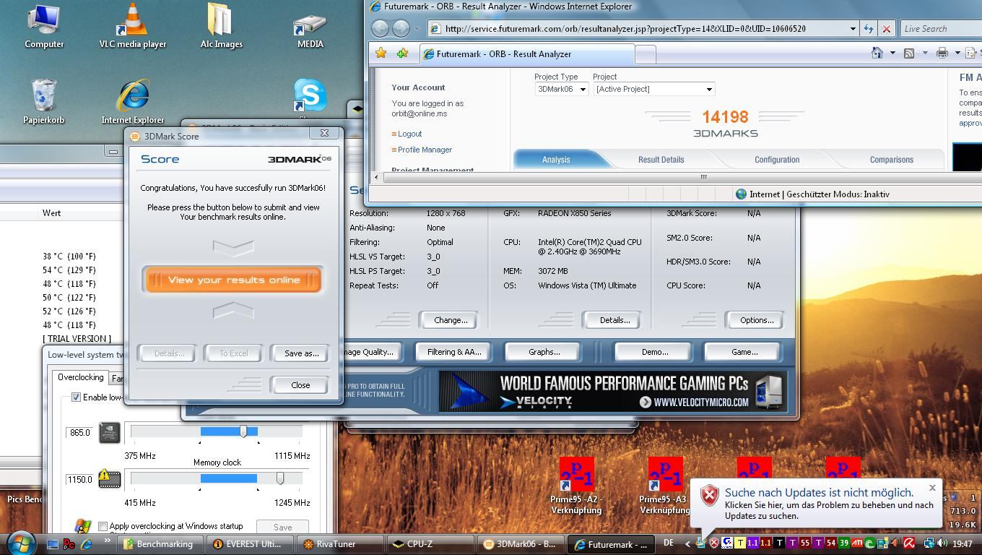Open the Papierkorb recycle bin

point(44,101)
